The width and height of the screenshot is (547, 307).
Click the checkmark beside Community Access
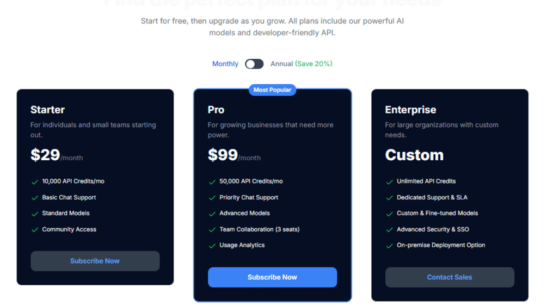click(35, 230)
